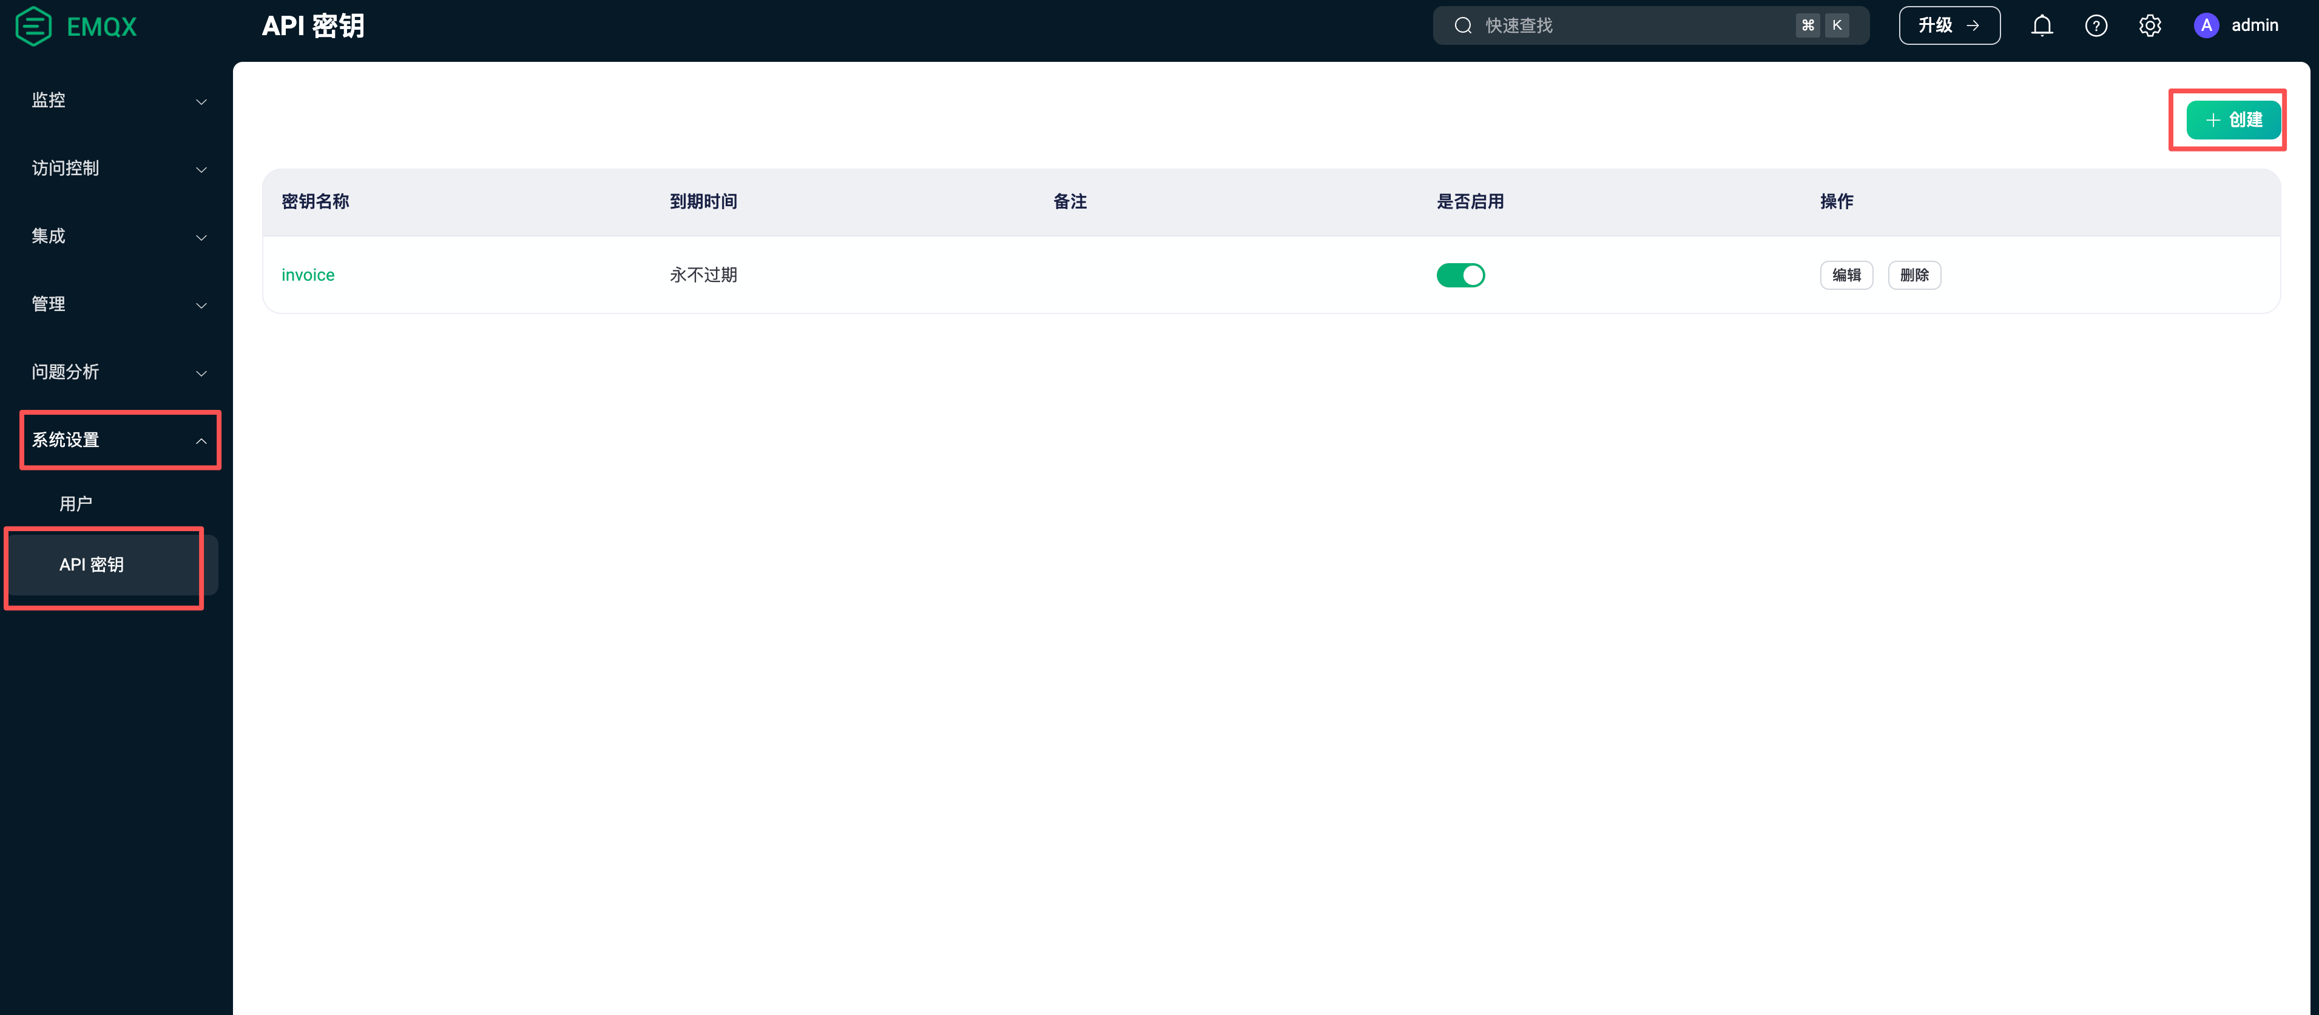The height and width of the screenshot is (1015, 2319).
Task: Select the API 密钥 menu item
Action: [92, 565]
